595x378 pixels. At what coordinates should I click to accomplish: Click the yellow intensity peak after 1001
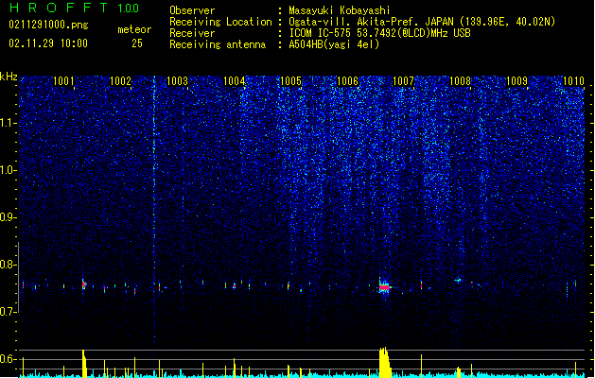click(x=84, y=364)
